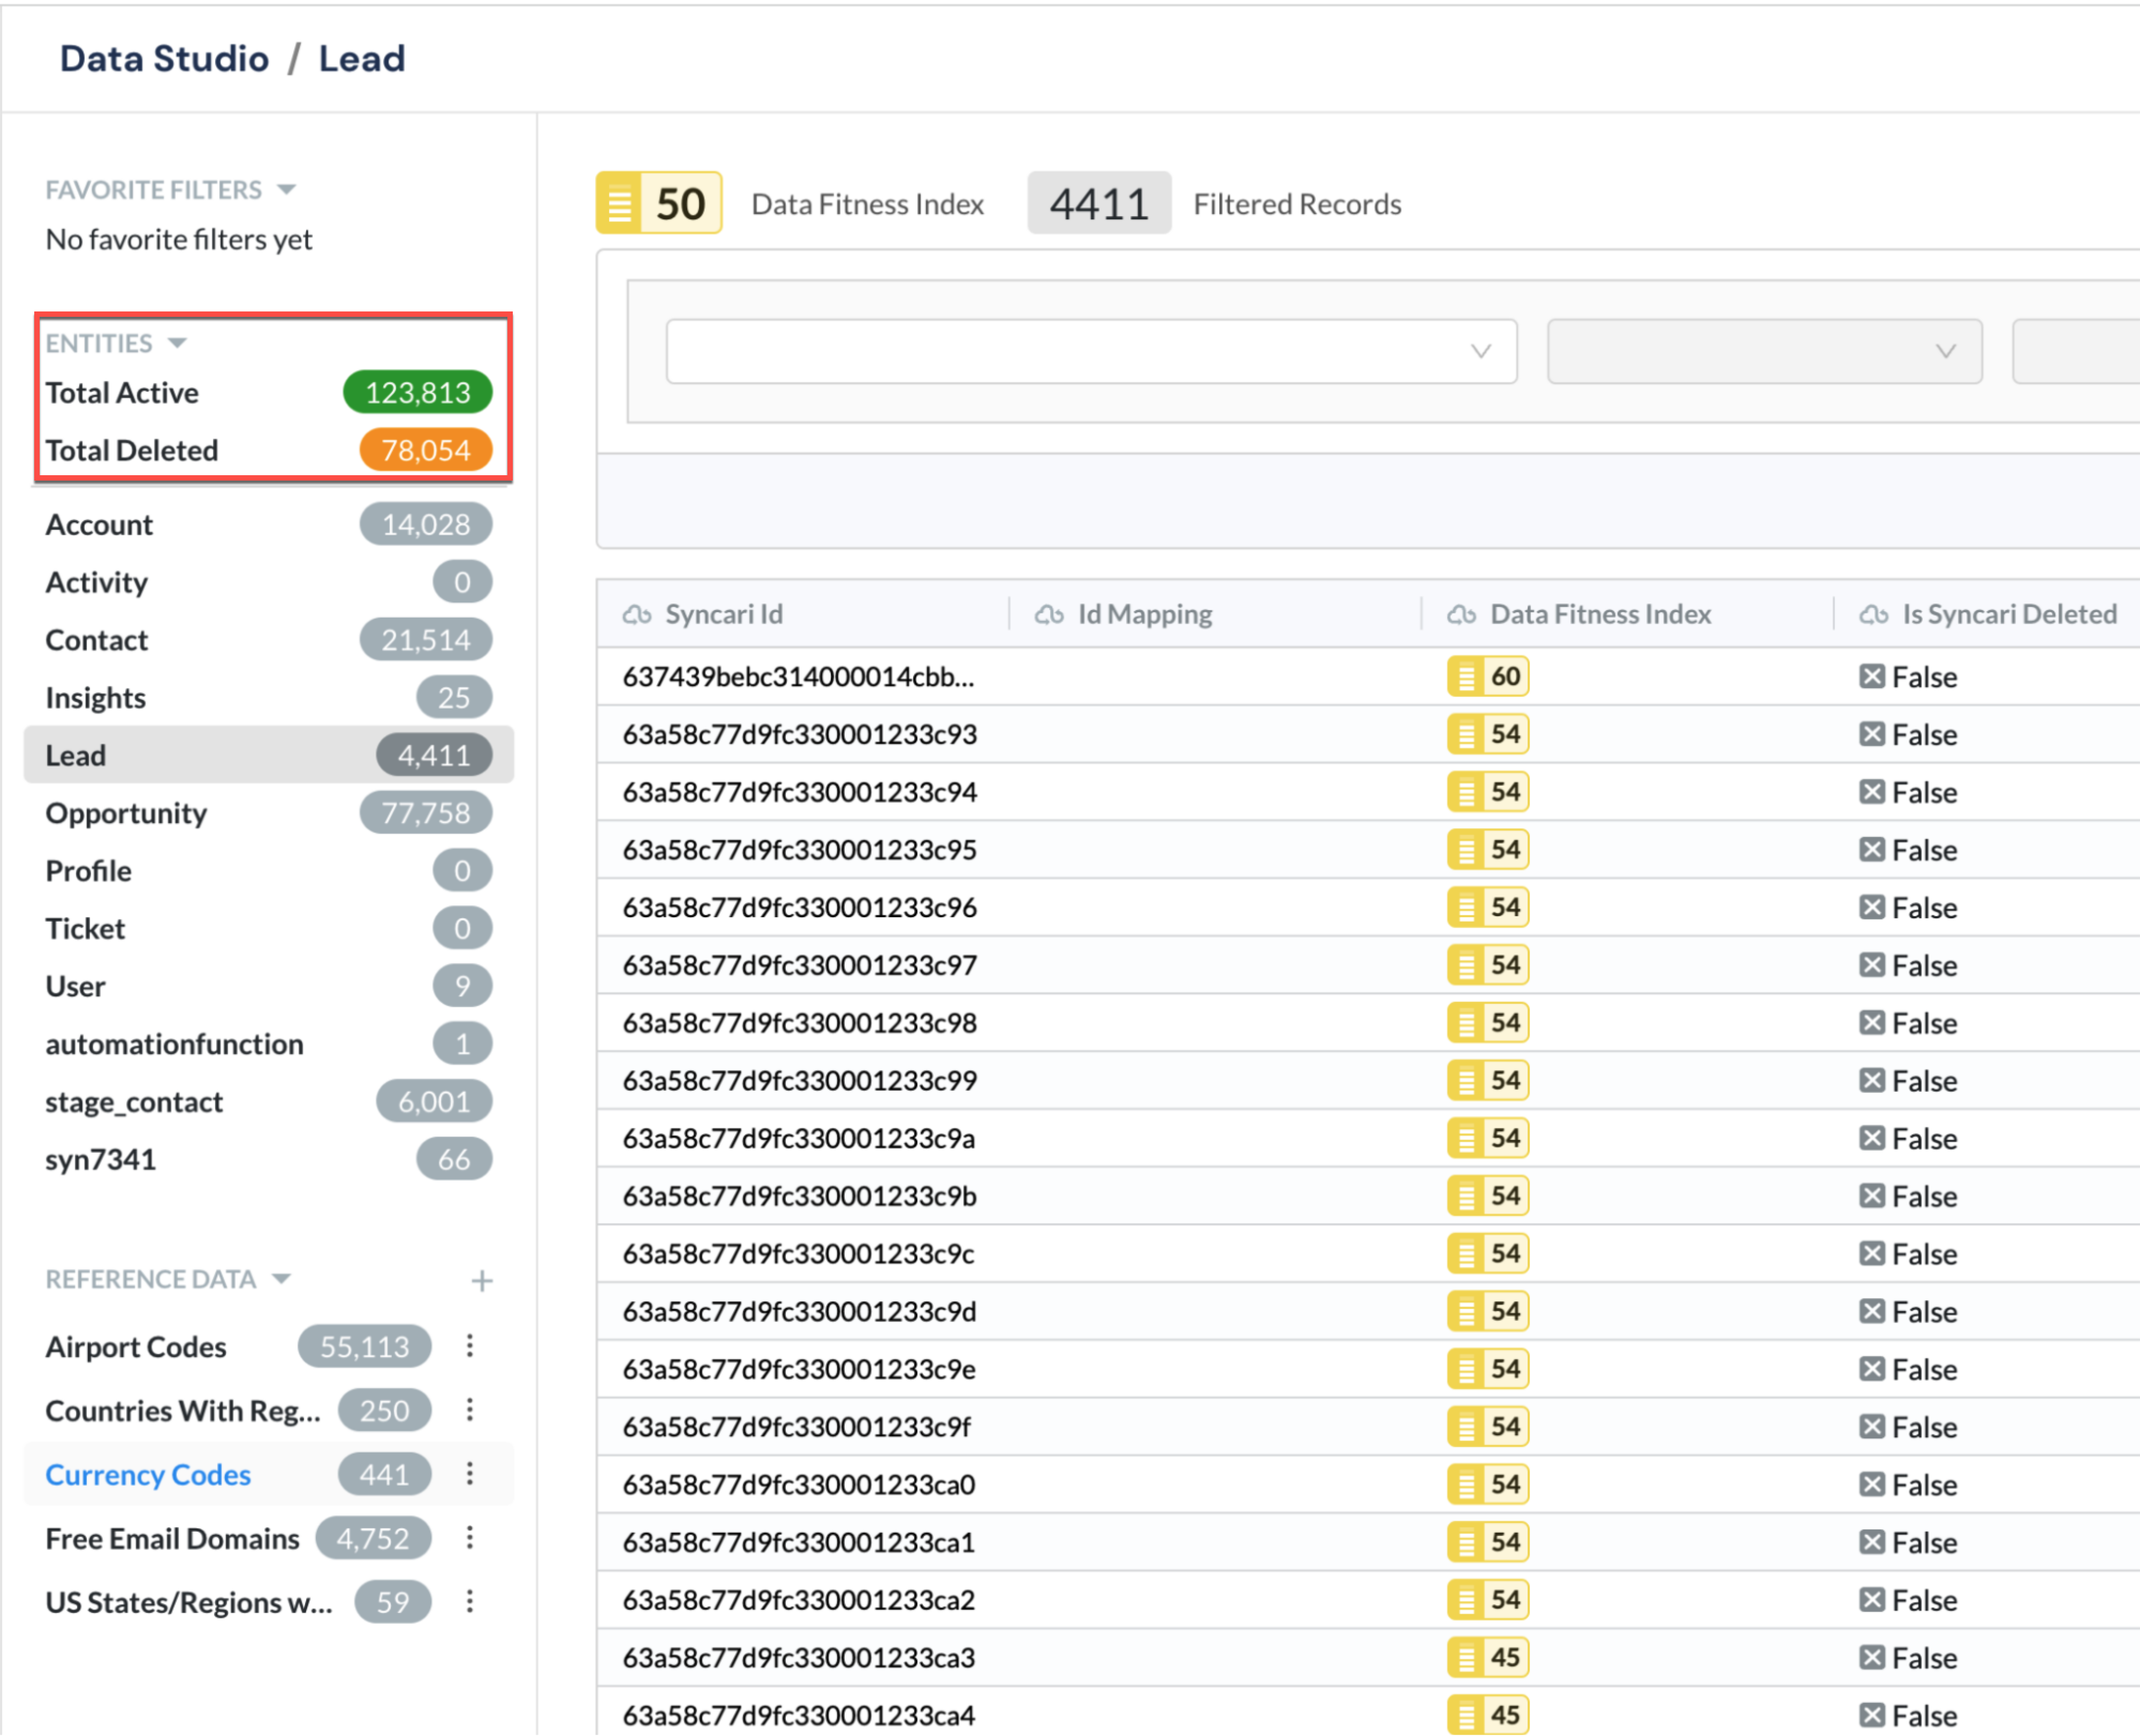The height and width of the screenshot is (1736, 2140).
Task: Open Currency Codes reference data
Action: coord(148,1475)
